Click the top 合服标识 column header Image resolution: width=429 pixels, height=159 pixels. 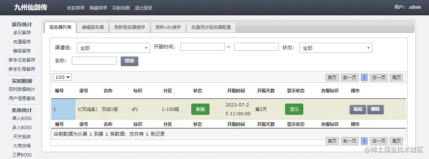click(330, 91)
